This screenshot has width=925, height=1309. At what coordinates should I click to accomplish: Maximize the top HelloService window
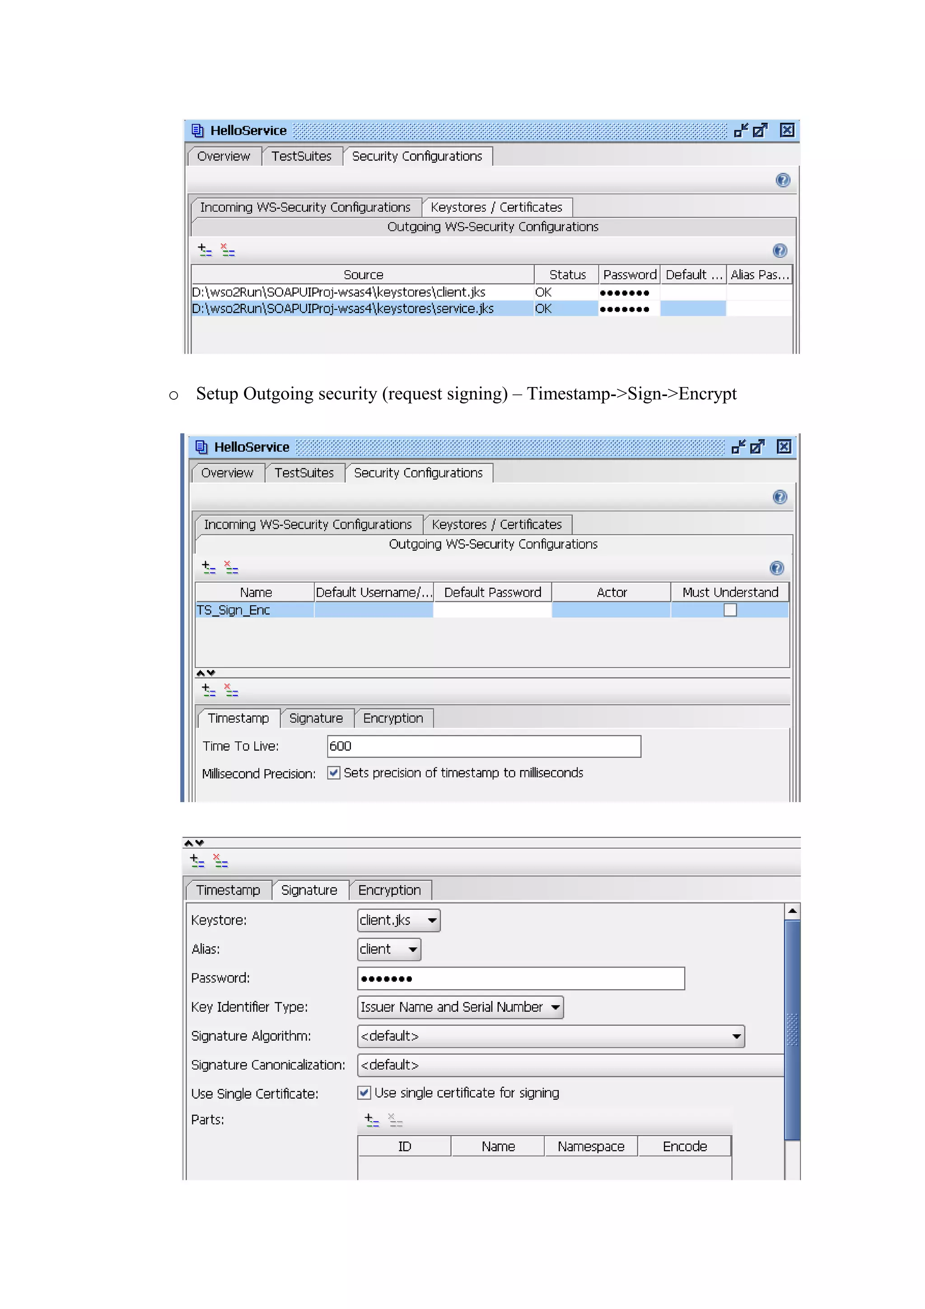760,131
